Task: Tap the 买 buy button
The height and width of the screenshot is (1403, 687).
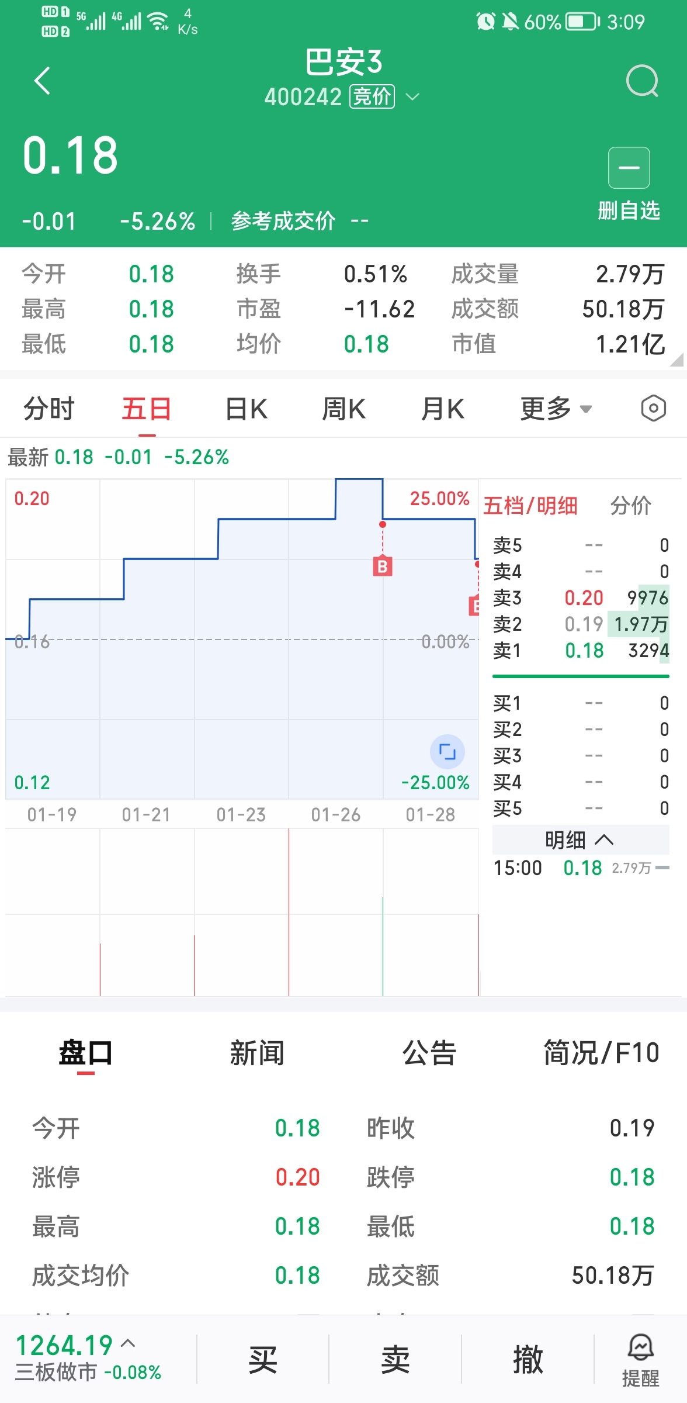Action: 263,1360
